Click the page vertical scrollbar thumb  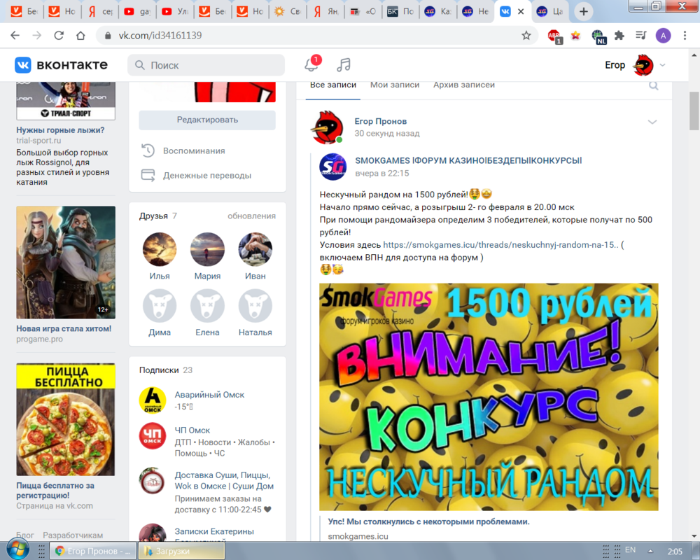(x=694, y=110)
